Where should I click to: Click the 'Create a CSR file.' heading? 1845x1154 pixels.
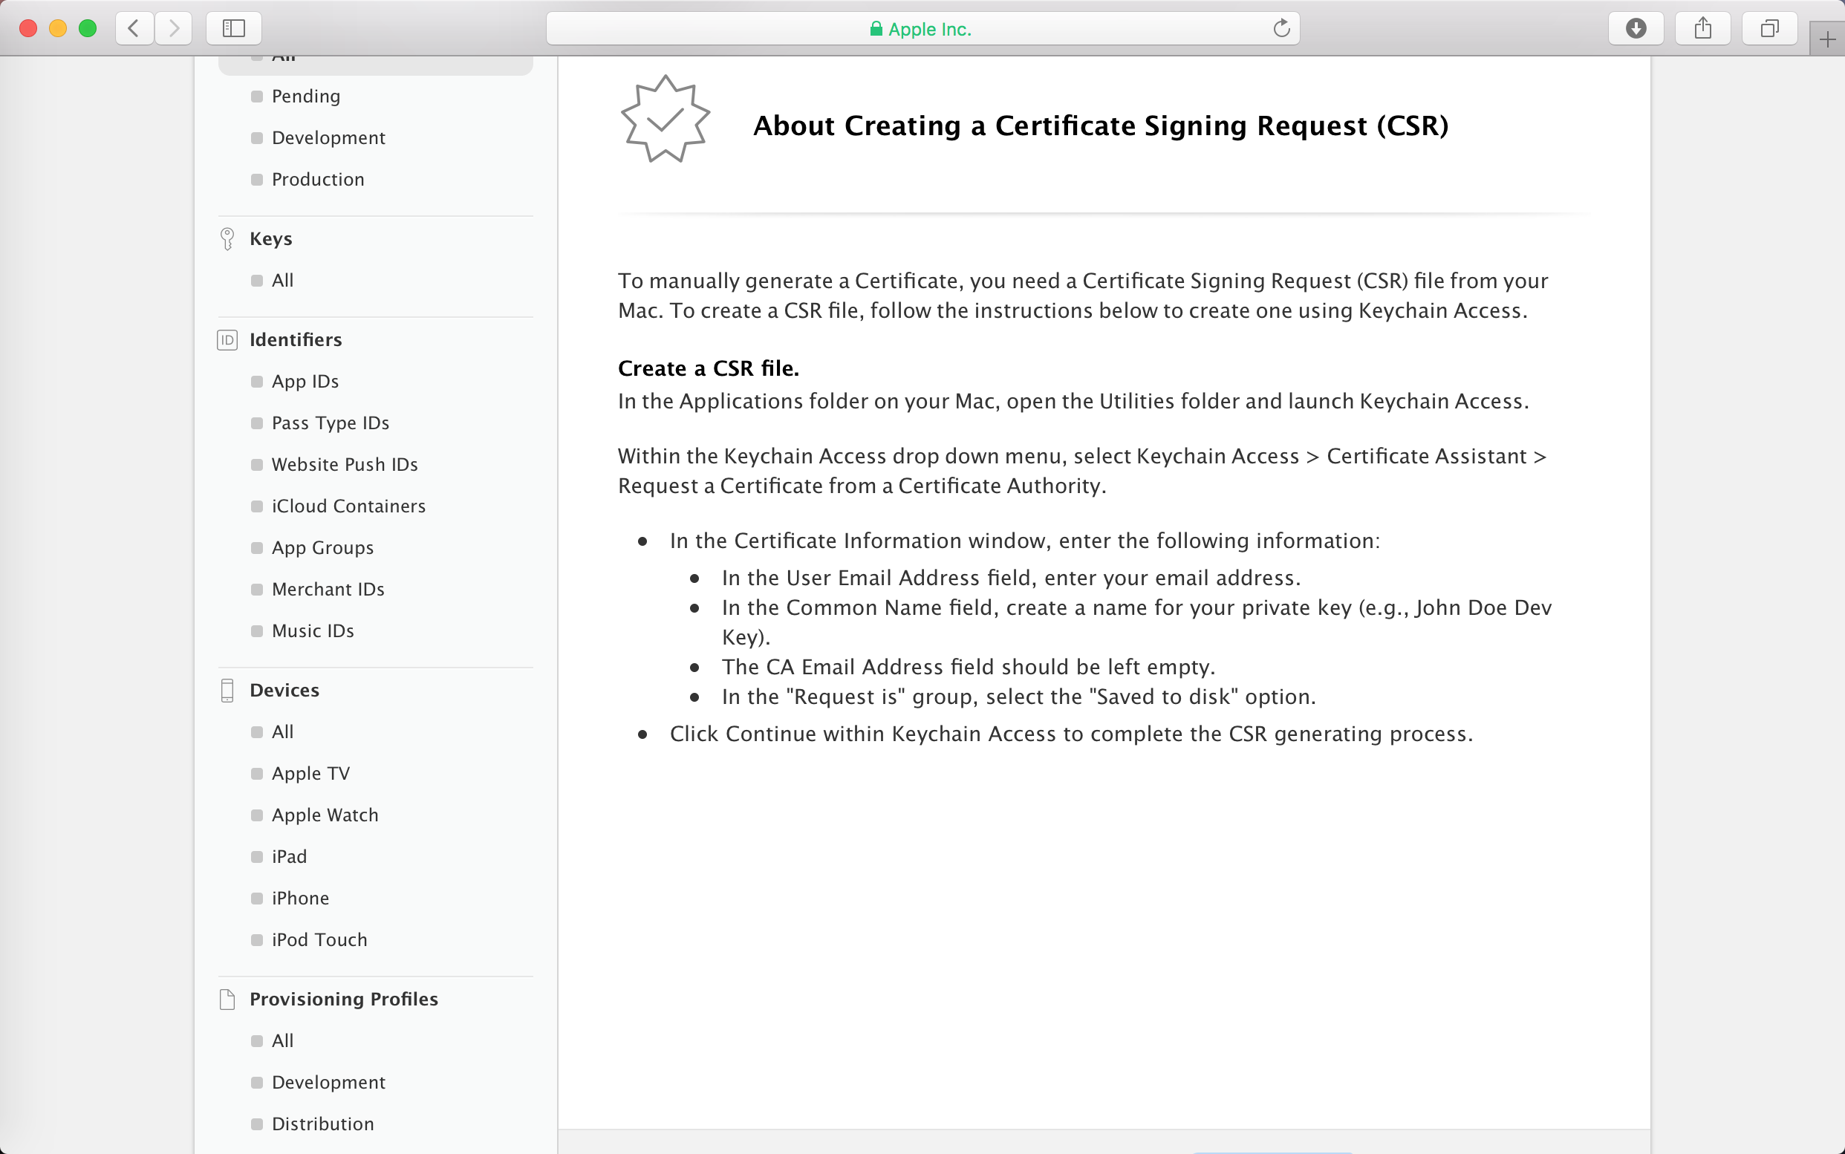click(x=709, y=368)
